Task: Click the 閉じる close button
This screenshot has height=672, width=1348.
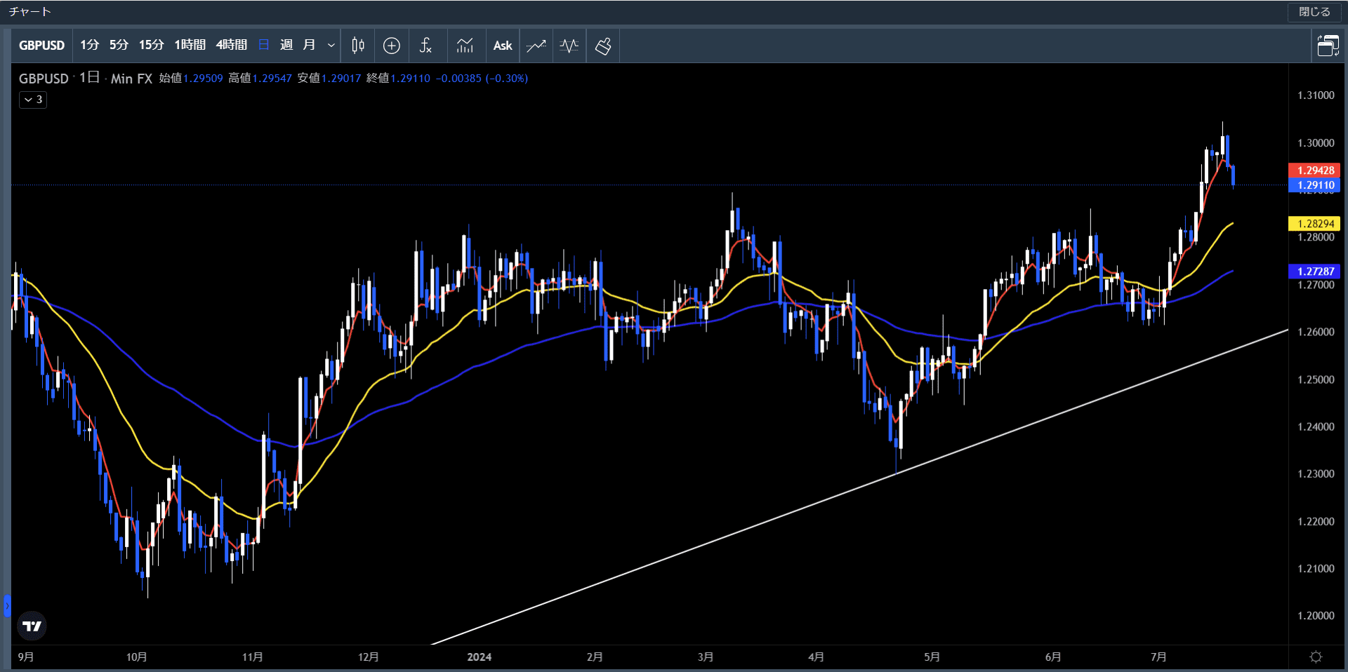Action: 1314,12
